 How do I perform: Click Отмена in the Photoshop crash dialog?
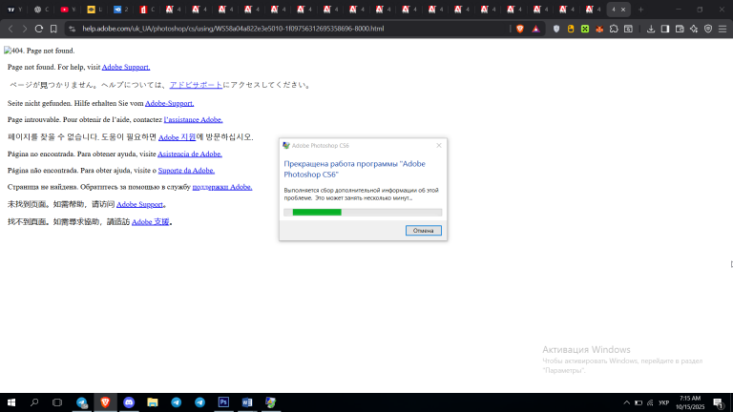(x=424, y=230)
